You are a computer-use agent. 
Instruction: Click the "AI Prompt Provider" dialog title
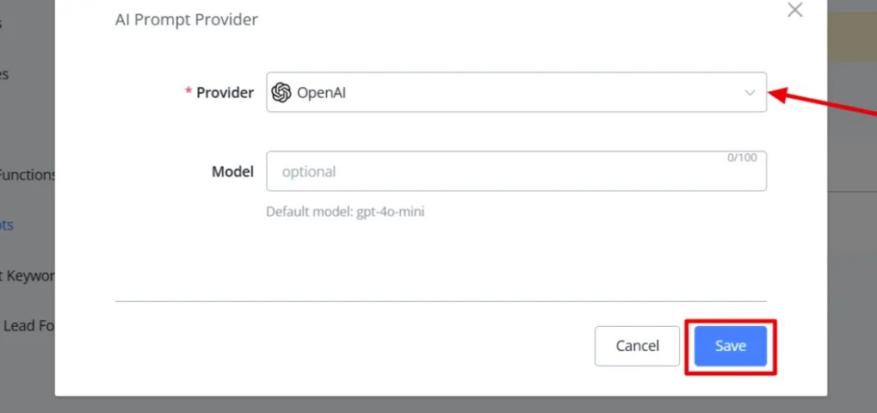186,20
